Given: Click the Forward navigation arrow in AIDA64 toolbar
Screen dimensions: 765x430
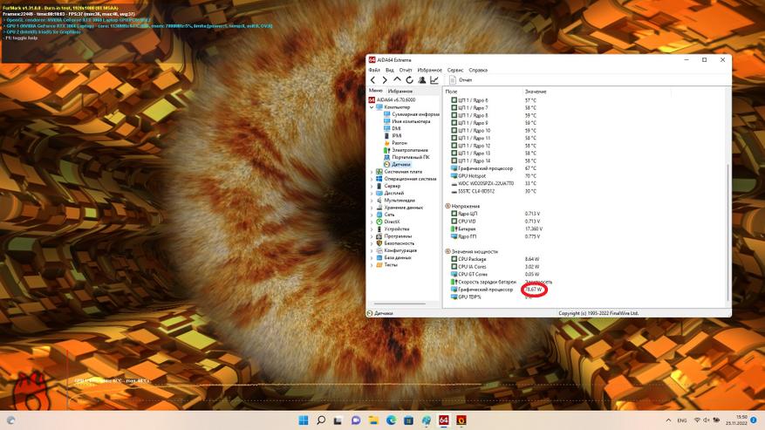Looking at the screenshot, I should tap(385, 80).
